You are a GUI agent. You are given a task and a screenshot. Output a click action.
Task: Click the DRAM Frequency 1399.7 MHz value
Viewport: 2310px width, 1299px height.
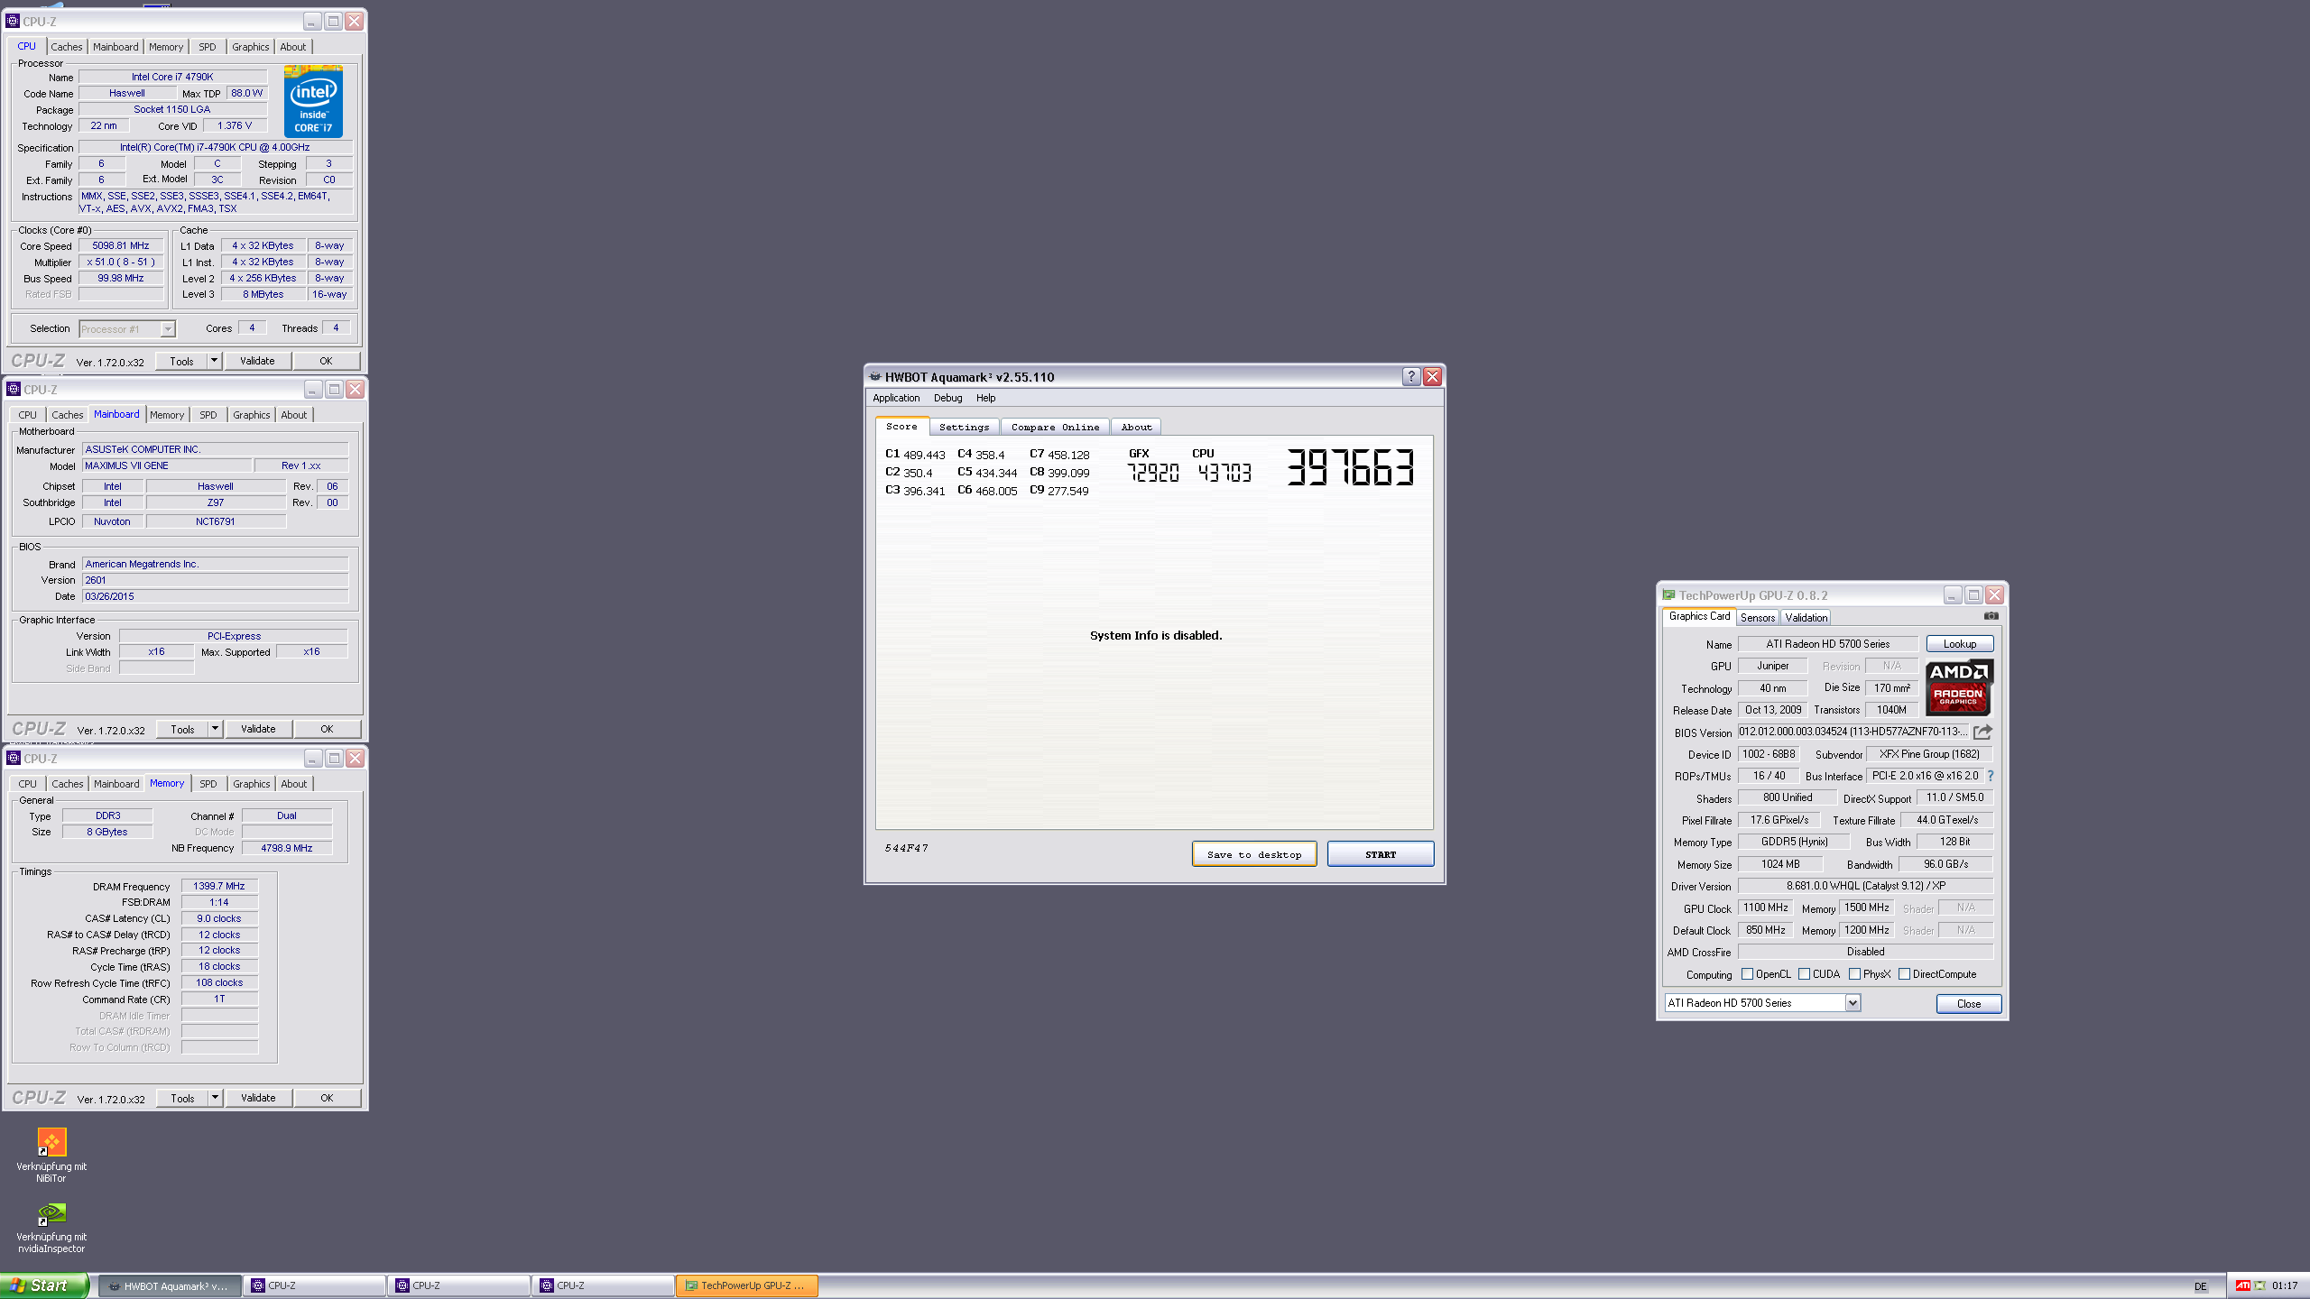pyautogui.click(x=218, y=886)
